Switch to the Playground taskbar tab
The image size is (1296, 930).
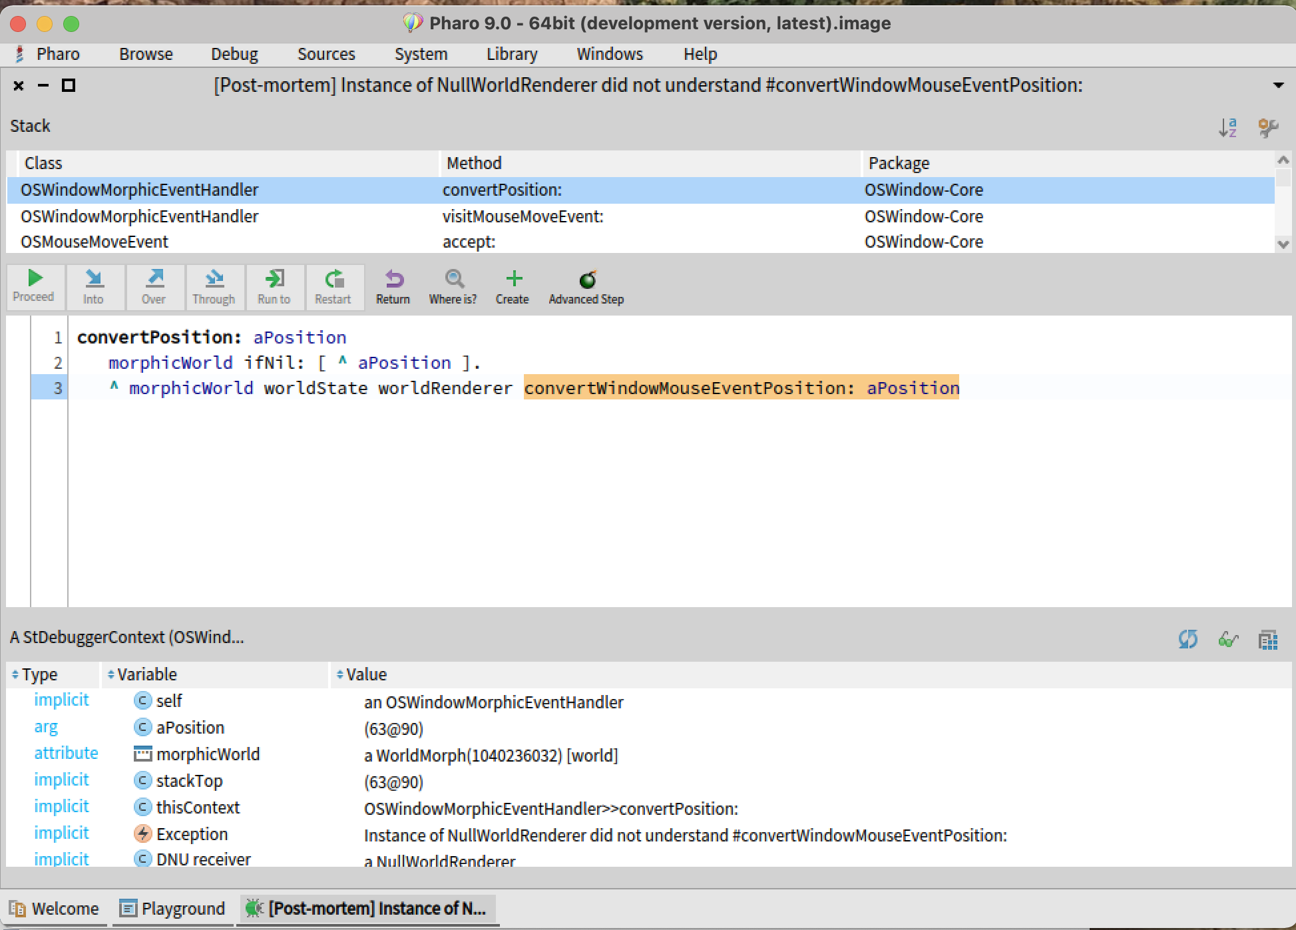click(172, 908)
